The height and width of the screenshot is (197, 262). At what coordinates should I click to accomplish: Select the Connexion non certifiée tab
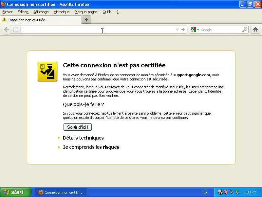click(41, 20)
